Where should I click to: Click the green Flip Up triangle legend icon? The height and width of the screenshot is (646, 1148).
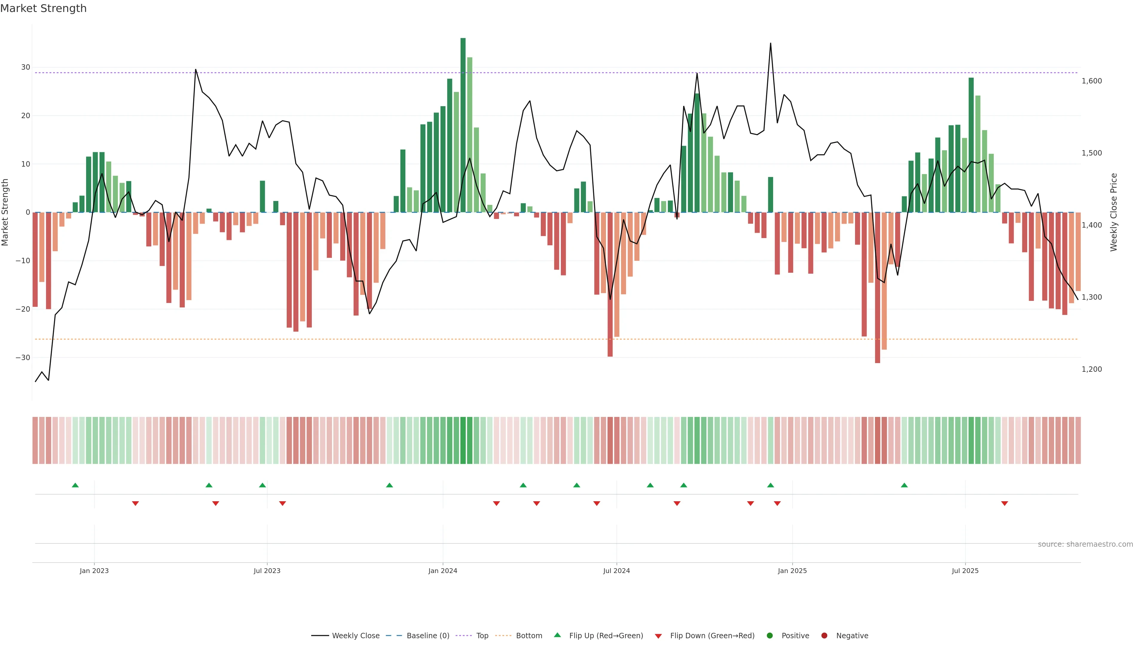[x=557, y=635]
